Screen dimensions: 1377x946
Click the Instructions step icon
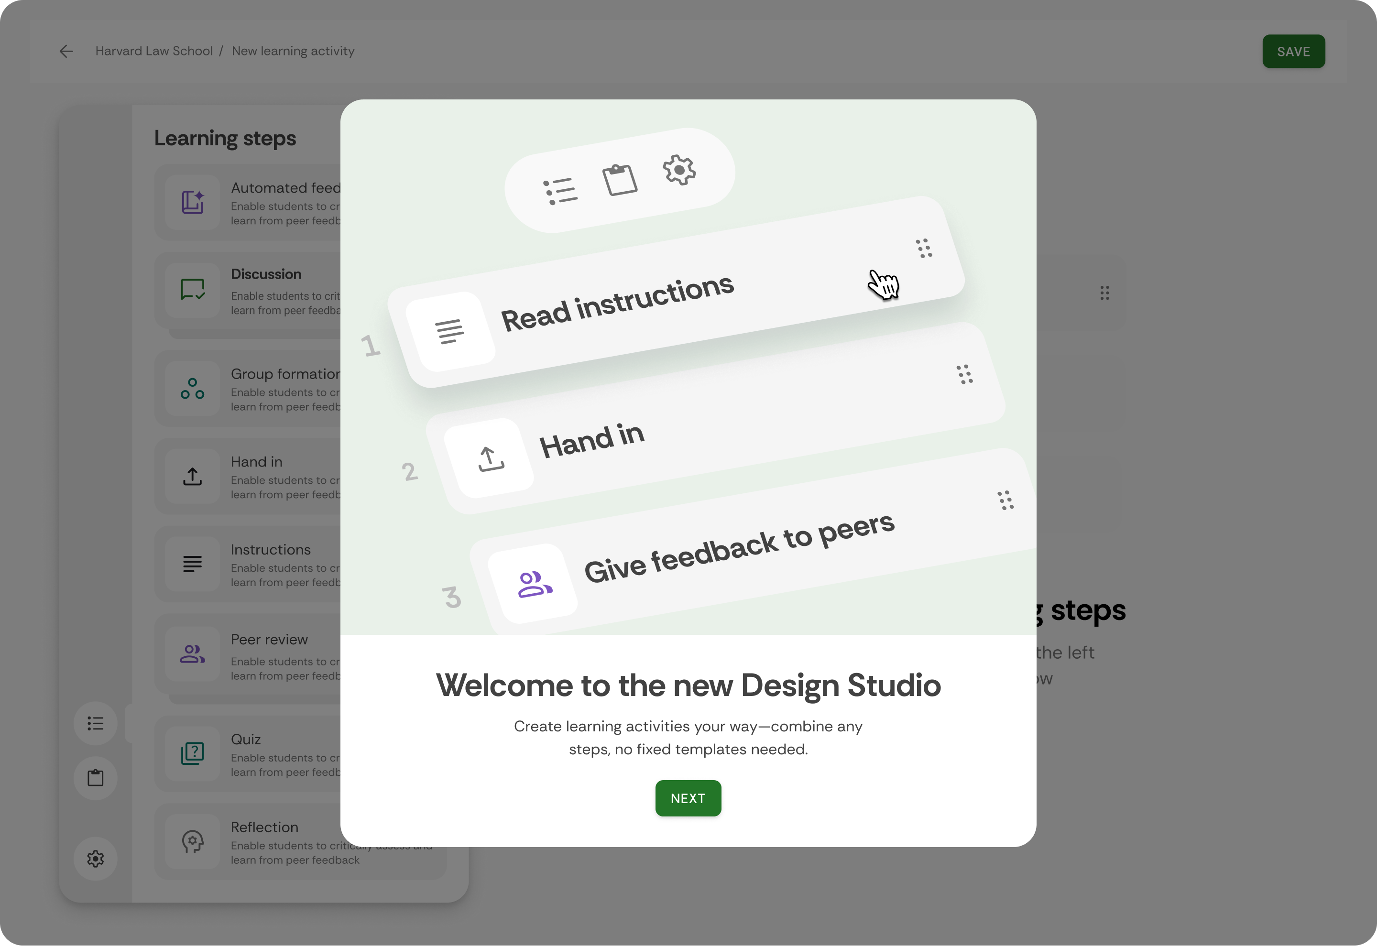[x=193, y=564]
